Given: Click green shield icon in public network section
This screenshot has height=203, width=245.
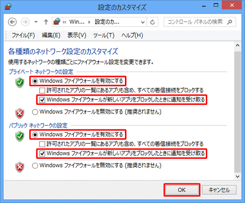Looking at the screenshot, I should click(20, 136).
